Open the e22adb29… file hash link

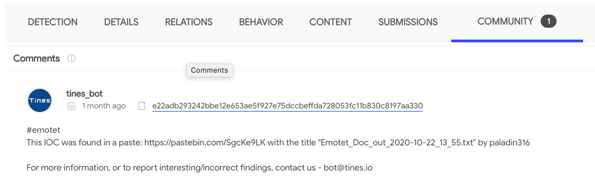[287, 106]
